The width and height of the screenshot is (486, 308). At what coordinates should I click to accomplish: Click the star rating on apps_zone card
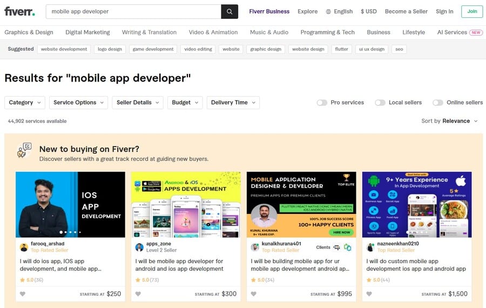[x=147, y=280]
